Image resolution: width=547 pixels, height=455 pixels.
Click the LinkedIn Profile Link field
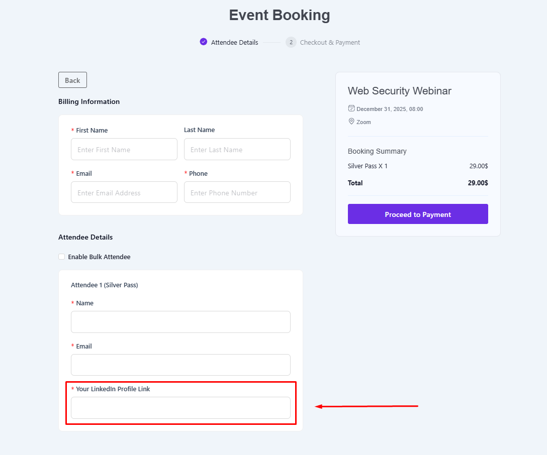coord(180,408)
